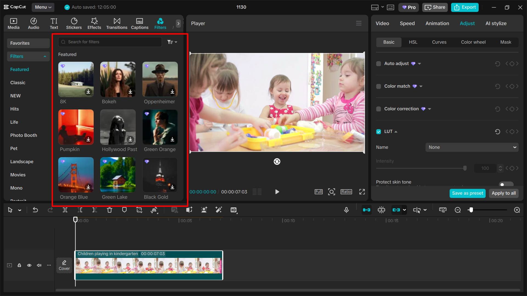Click the split clip icon in the toolbar
The image size is (527, 296).
click(x=65, y=210)
